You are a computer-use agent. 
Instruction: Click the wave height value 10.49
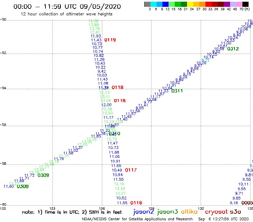pyautogui.click(x=117, y=170)
